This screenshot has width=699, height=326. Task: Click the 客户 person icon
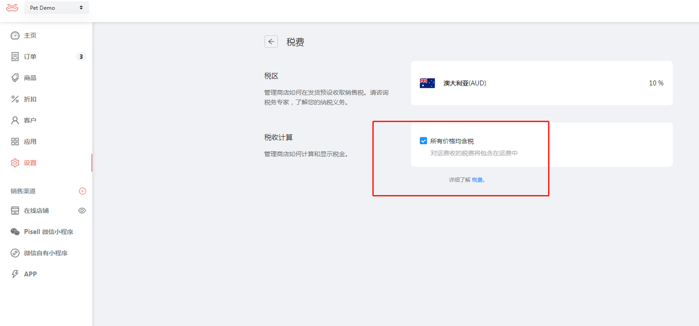click(x=15, y=120)
